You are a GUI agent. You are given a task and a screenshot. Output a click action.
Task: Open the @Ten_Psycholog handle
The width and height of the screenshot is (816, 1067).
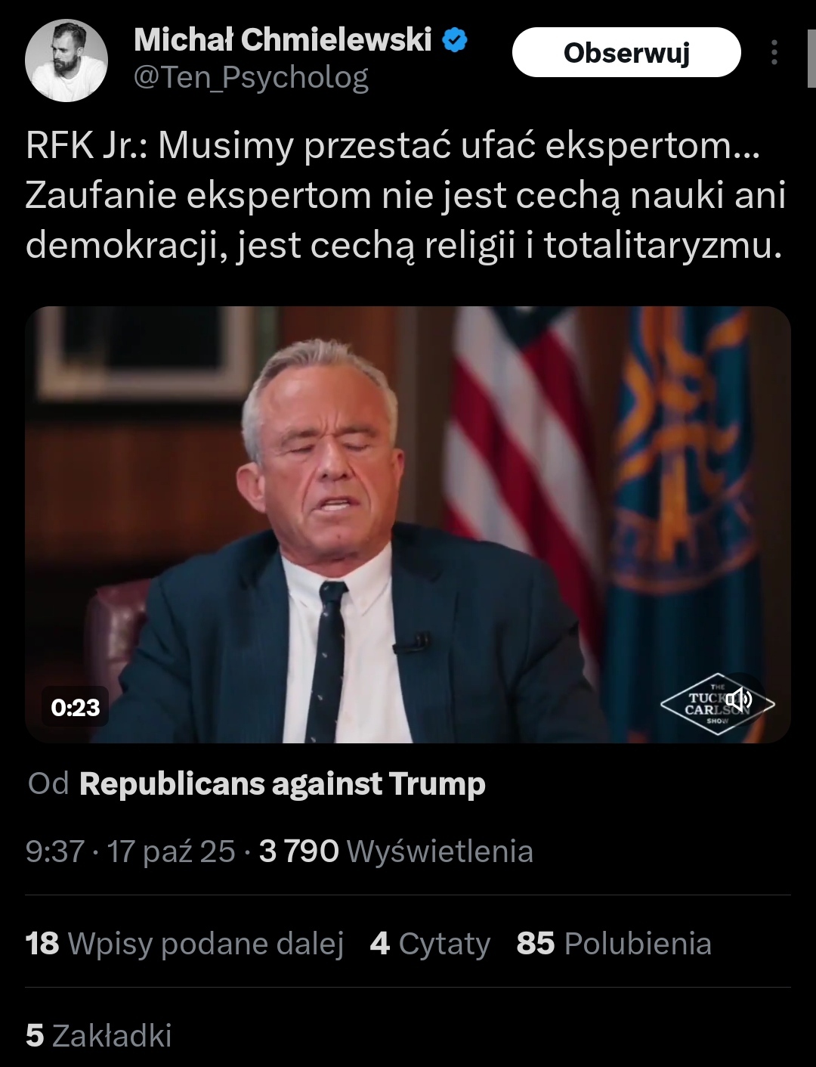click(251, 78)
